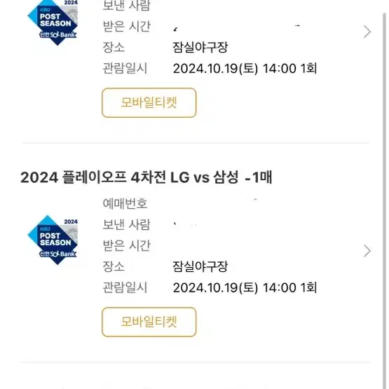Click the 보낸 사람 label in 4차전 ticket

pyautogui.click(x=127, y=224)
